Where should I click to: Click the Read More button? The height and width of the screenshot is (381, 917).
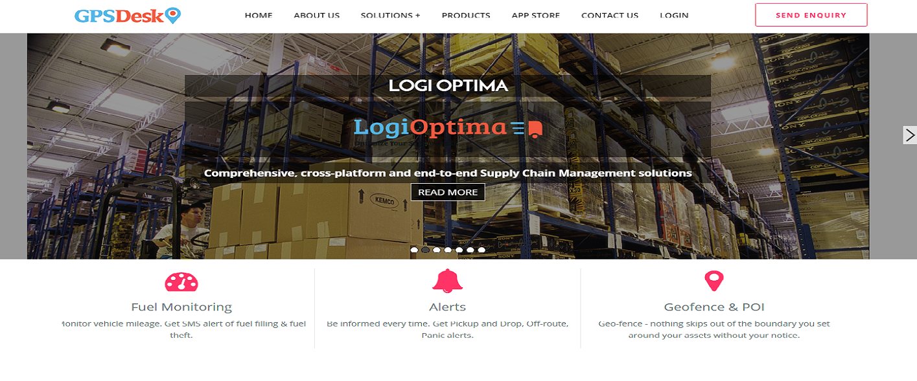448,192
